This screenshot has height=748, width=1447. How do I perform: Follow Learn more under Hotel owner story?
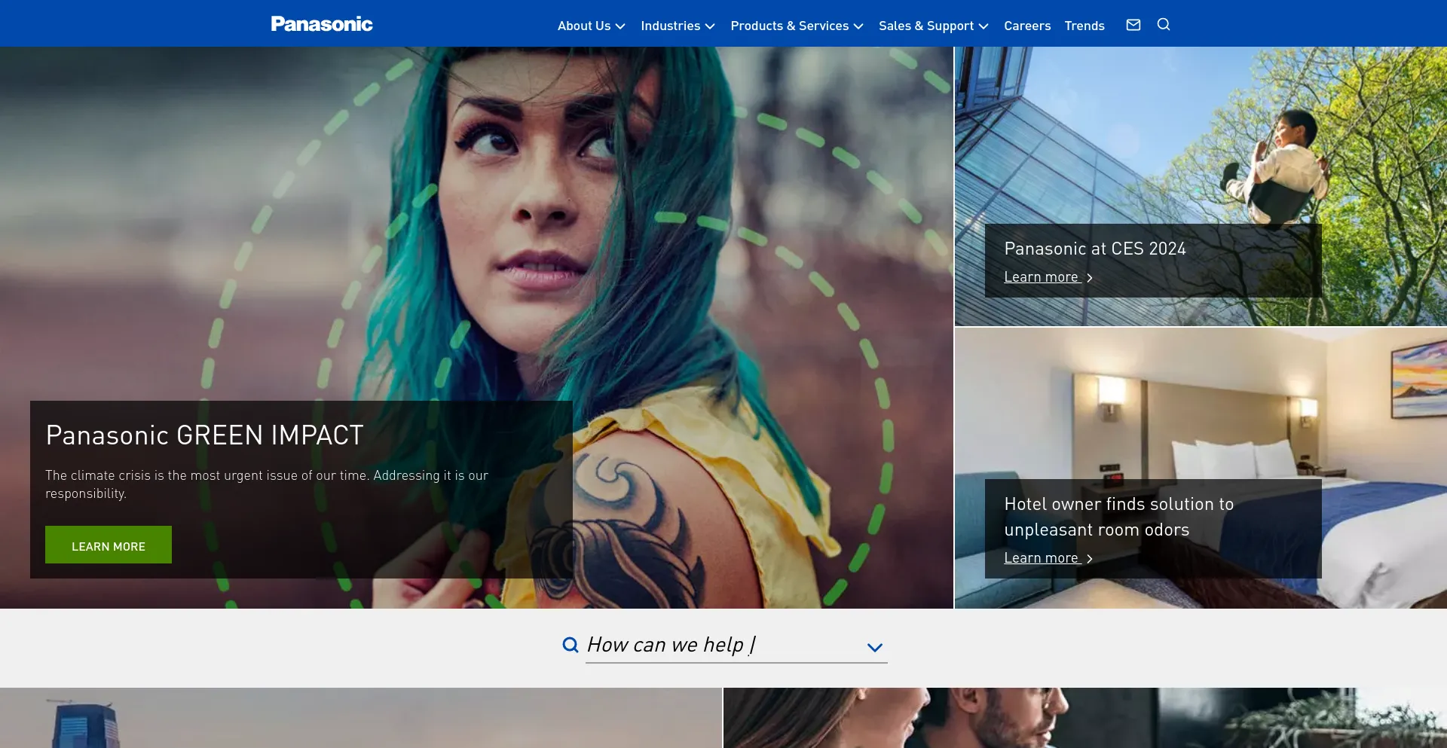click(x=1041, y=558)
